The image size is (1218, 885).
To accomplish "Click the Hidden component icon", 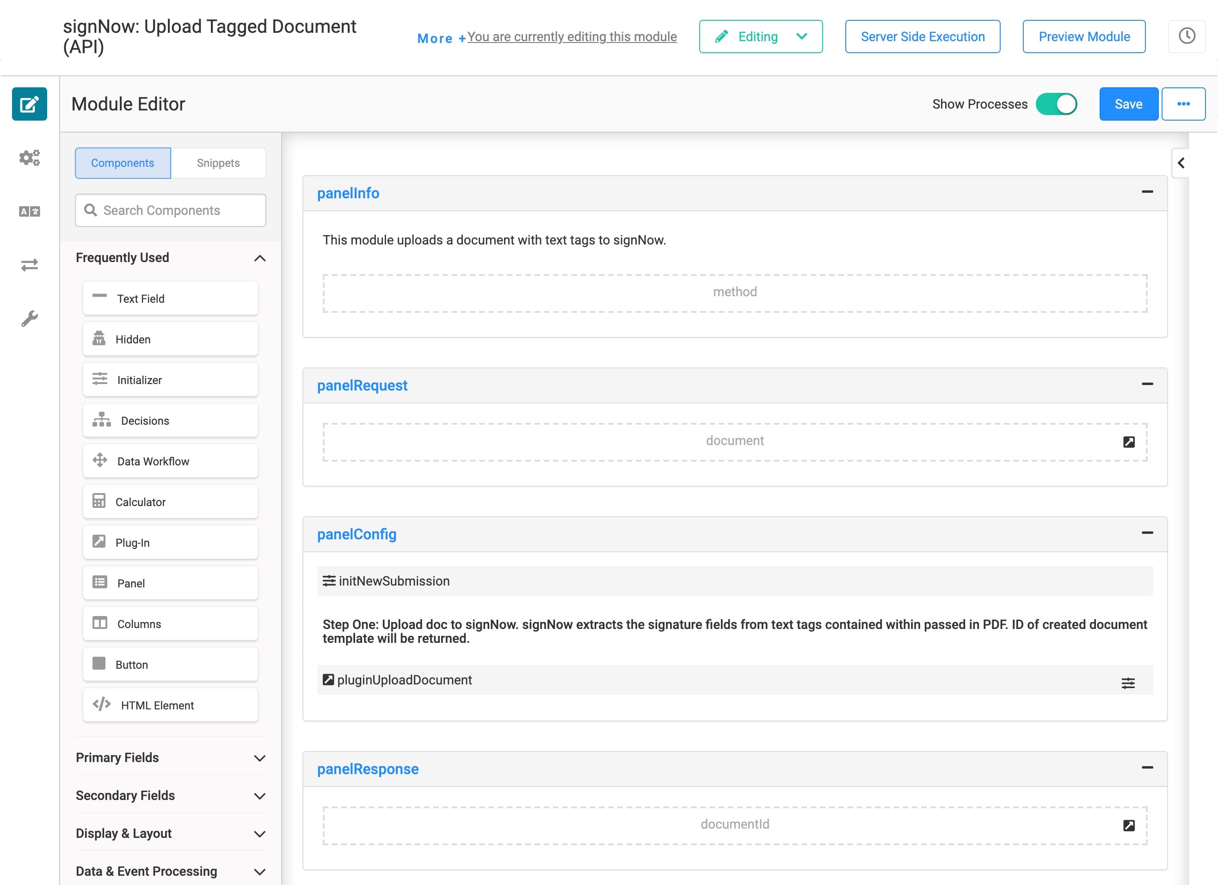I will click(99, 338).
